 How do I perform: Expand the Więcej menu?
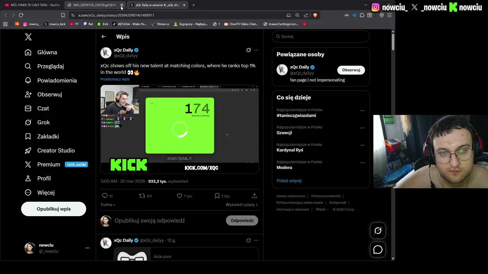(39, 193)
